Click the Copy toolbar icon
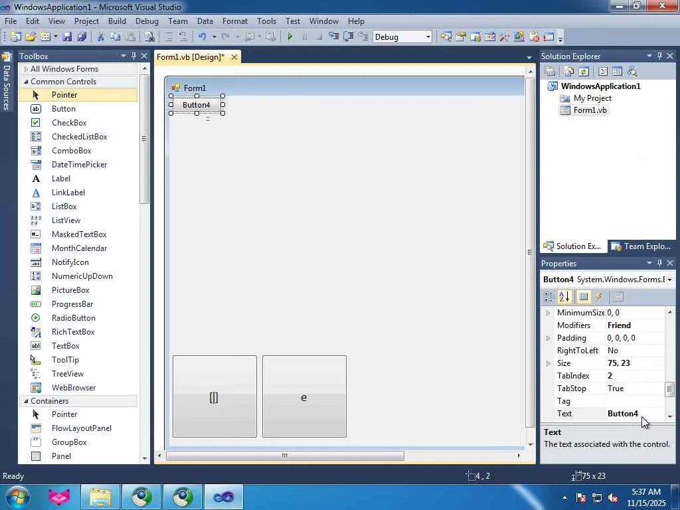The image size is (680, 510). tap(116, 37)
